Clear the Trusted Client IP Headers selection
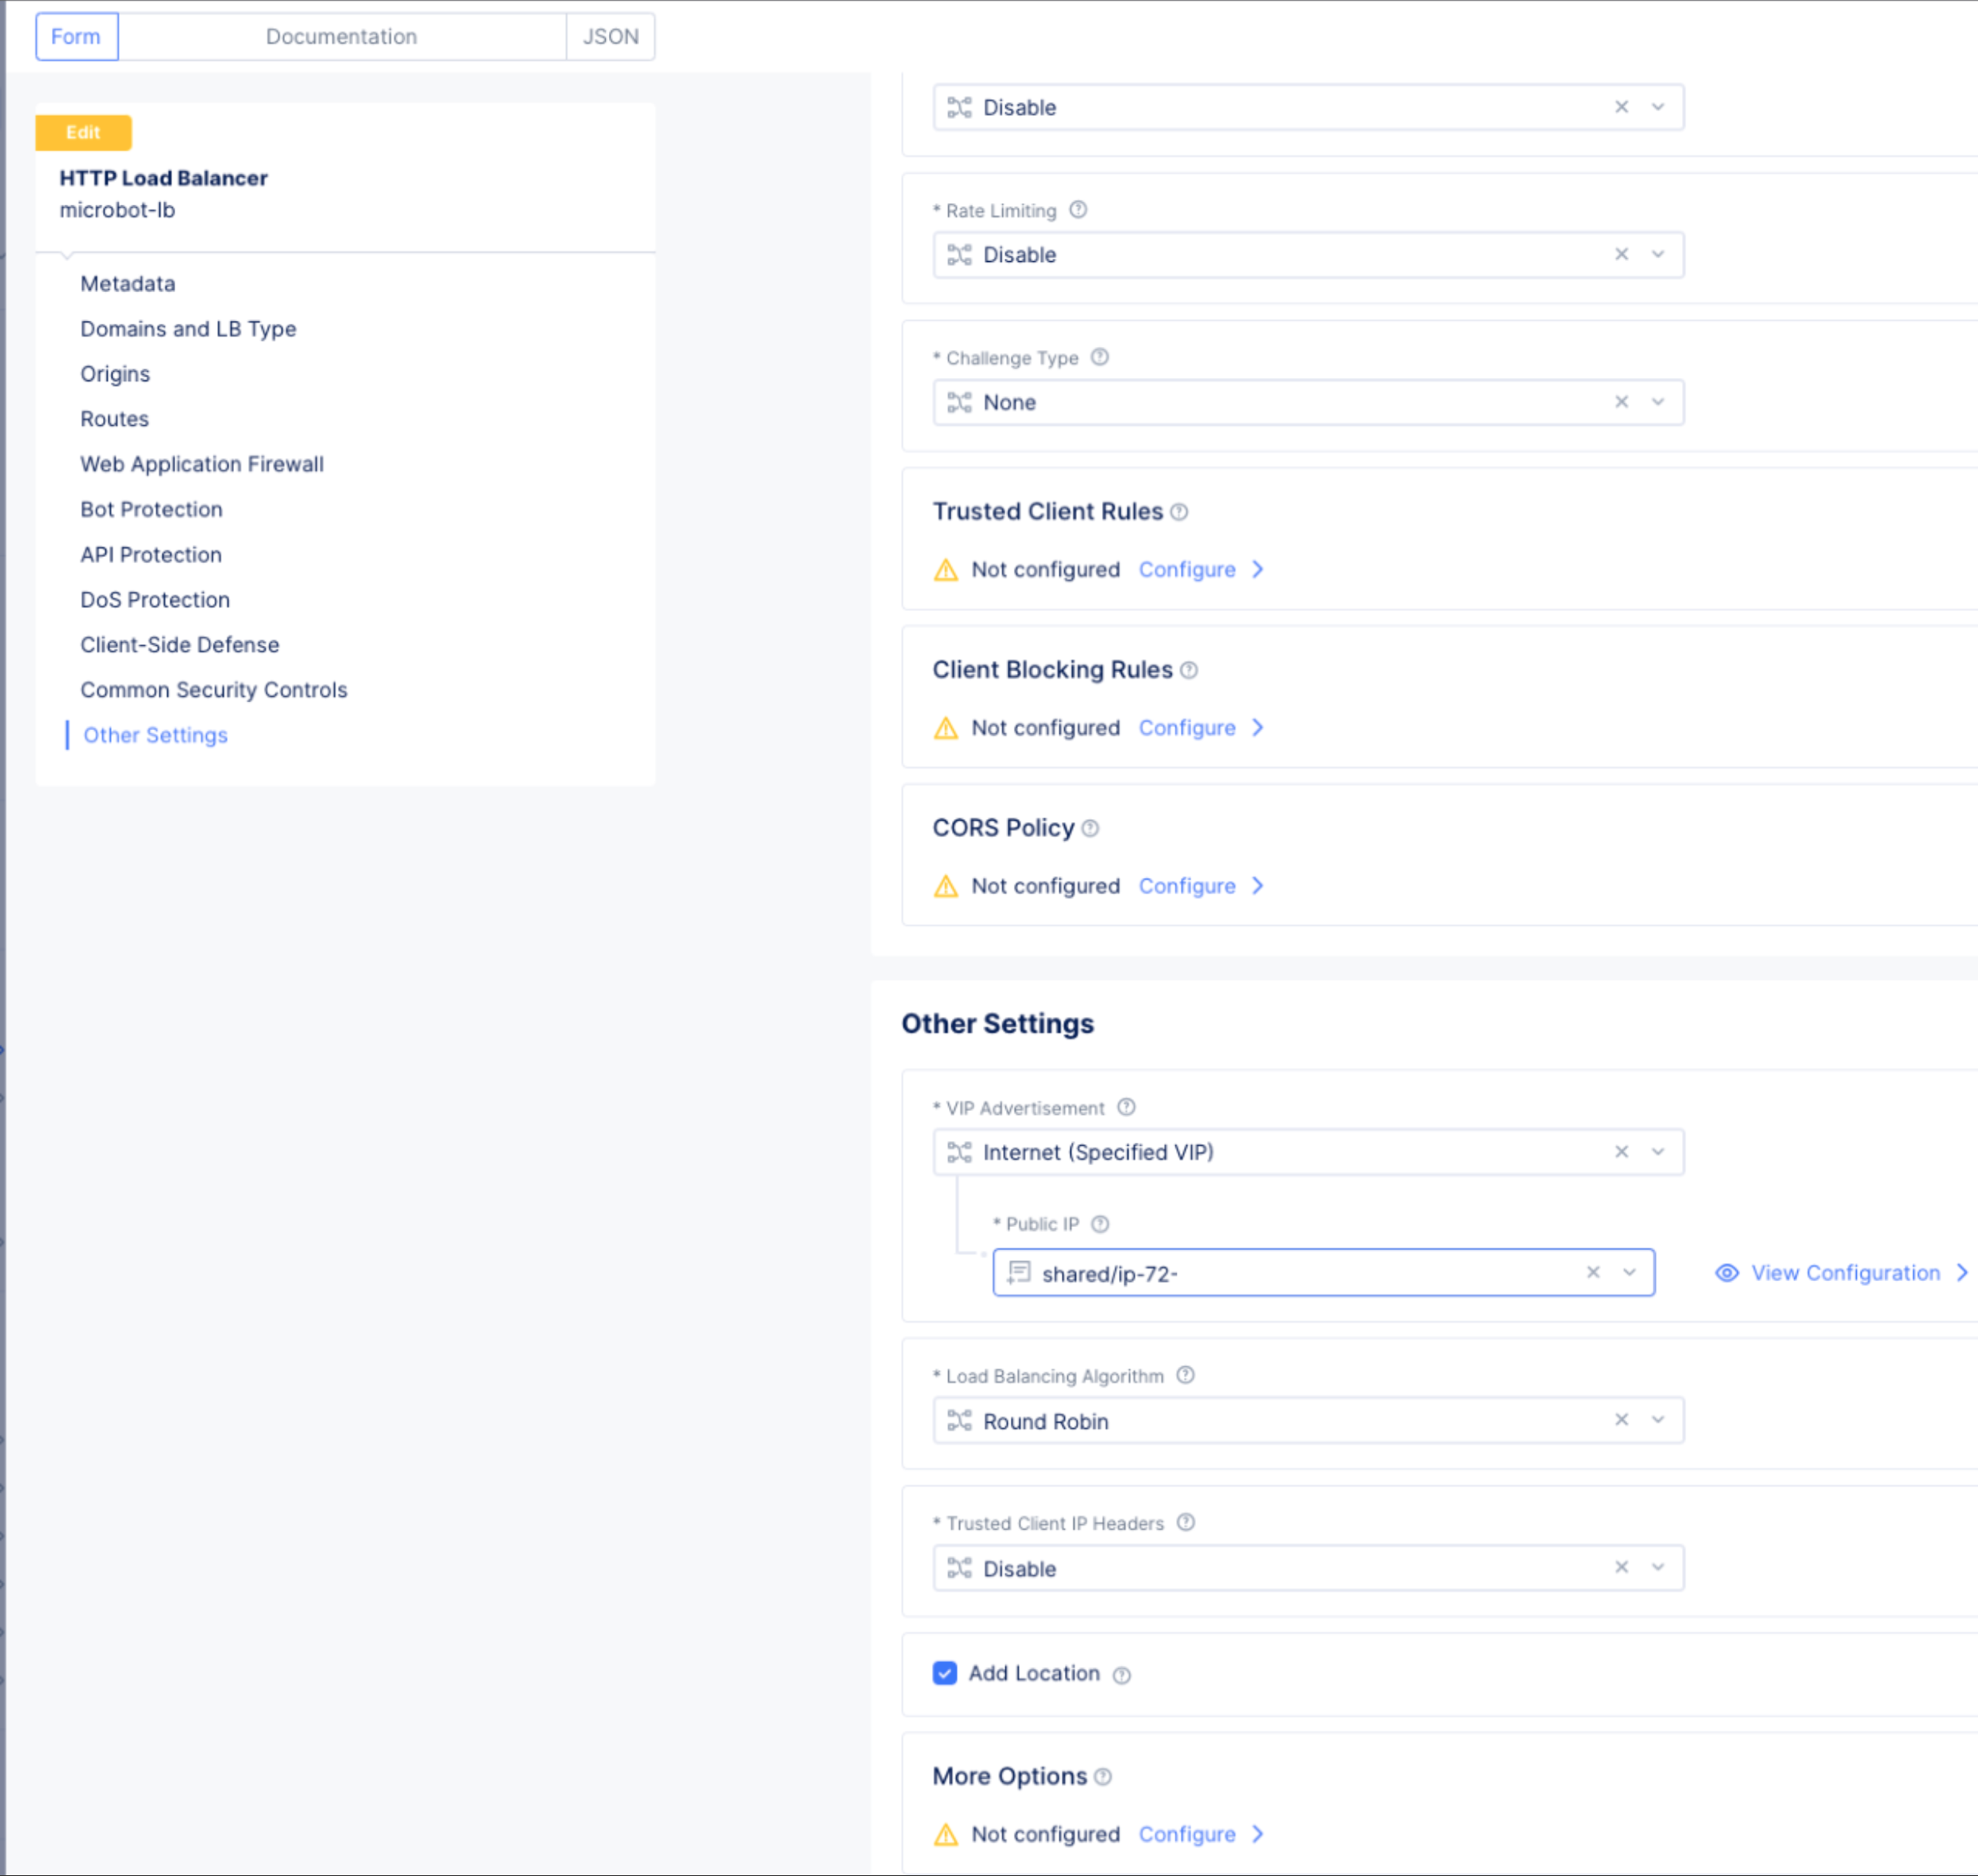Viewport: 1978px width, 1876px height. [x=1621, y=1567]
